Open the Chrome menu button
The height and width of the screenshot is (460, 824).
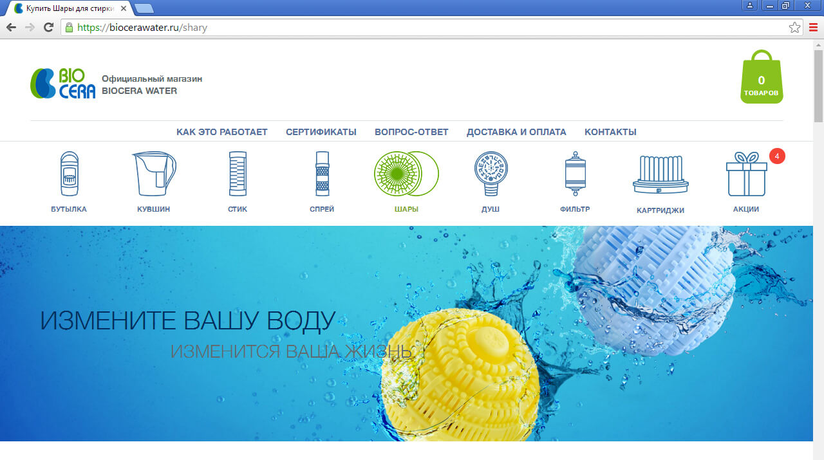pyautogui.click(x=813, y=28)
